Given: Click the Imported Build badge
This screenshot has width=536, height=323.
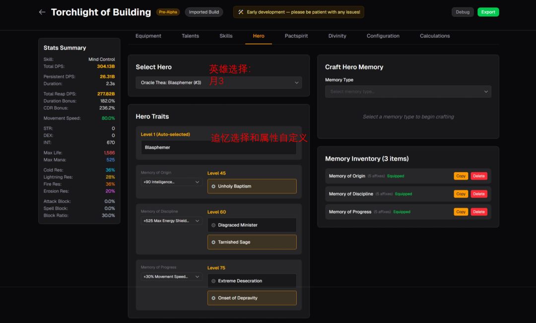Looking at the screenshot, I should pyautogui.click(x=204, y=12).
